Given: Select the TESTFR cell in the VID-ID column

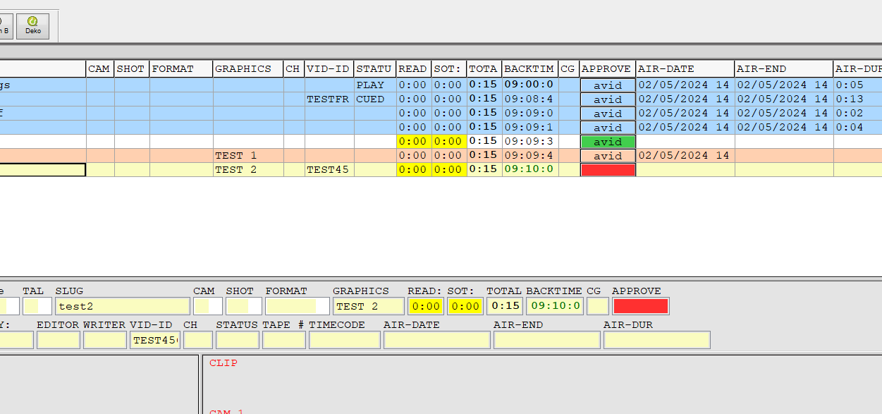Looking at the screenshot, I should click(x=329, y=99).
